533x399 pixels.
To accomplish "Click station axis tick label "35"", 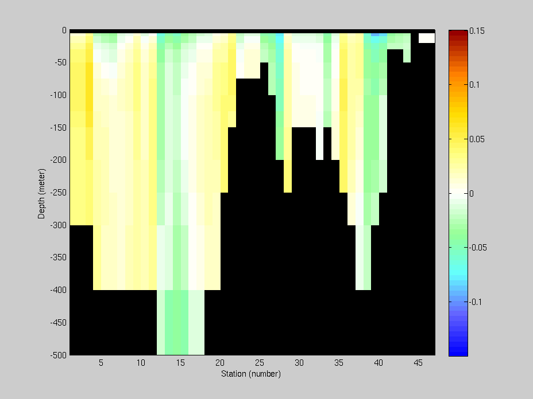I will 338,363.
